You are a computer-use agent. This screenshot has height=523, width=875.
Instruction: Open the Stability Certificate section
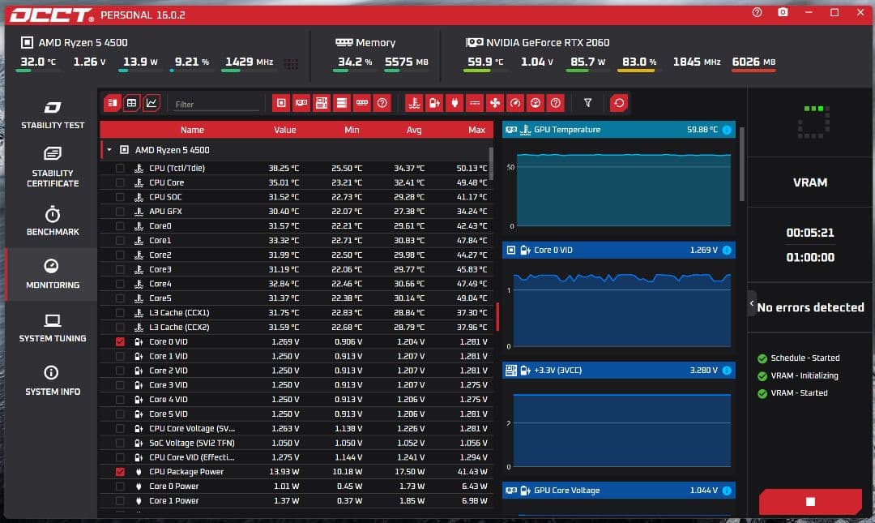(x=53, y=167)
